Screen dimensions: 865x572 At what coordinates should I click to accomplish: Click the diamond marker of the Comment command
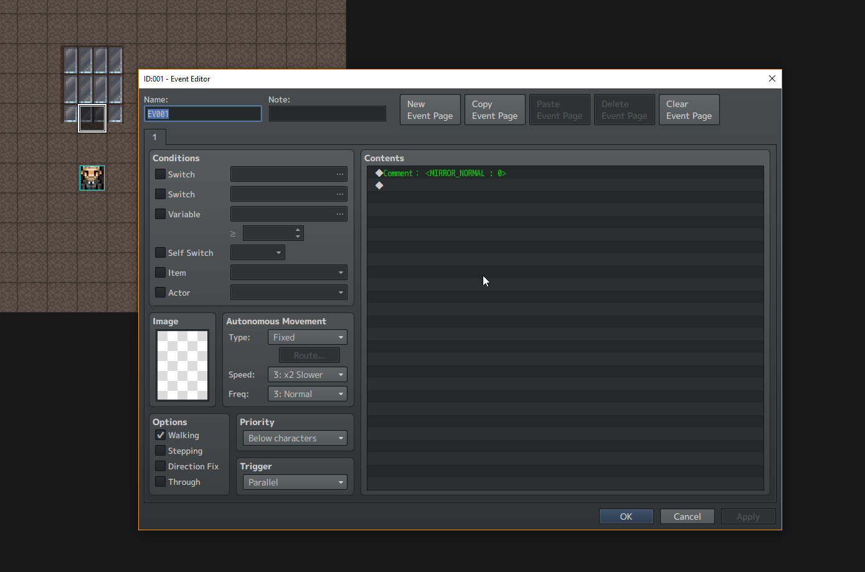tap(379, 173)
